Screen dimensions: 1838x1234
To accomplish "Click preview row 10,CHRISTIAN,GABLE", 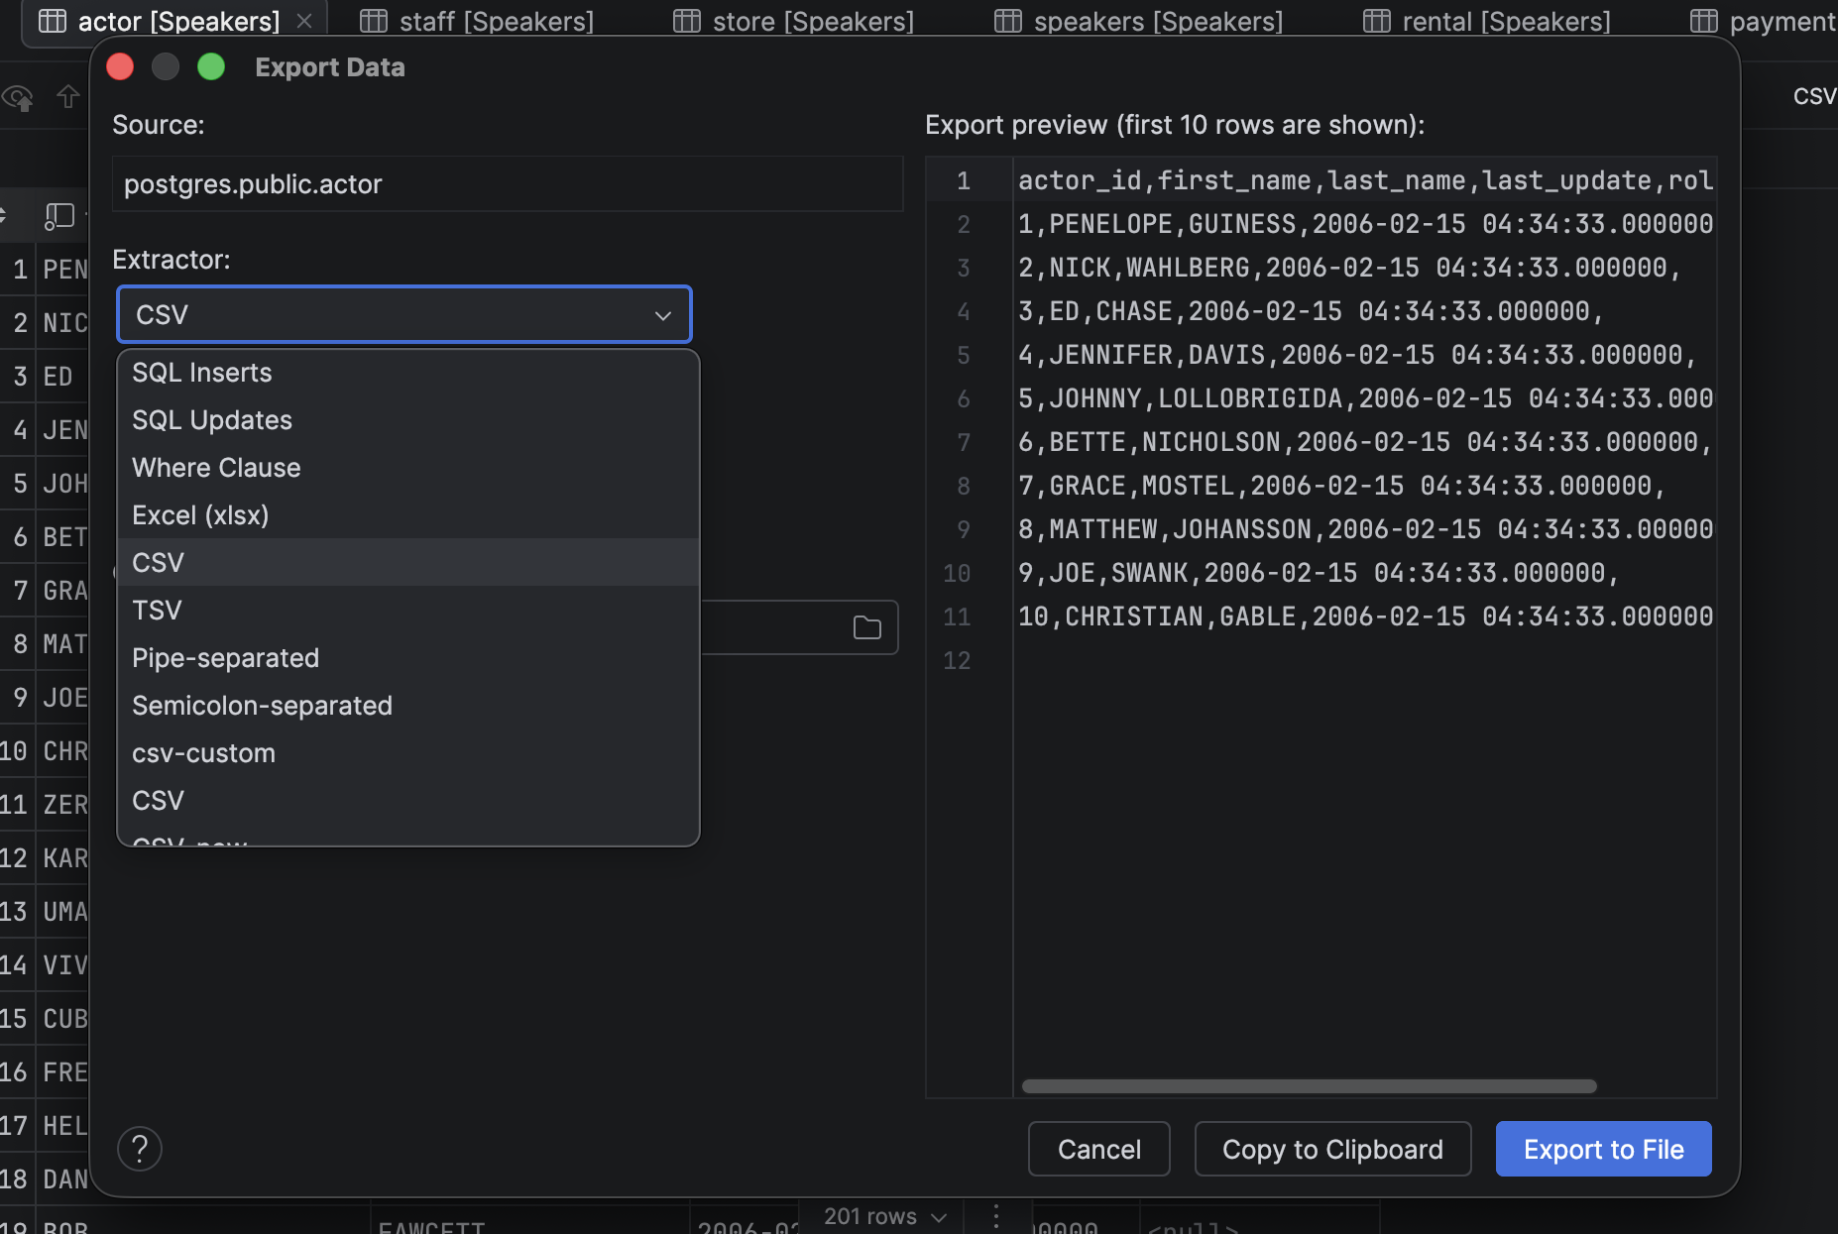I will 1366,617.
